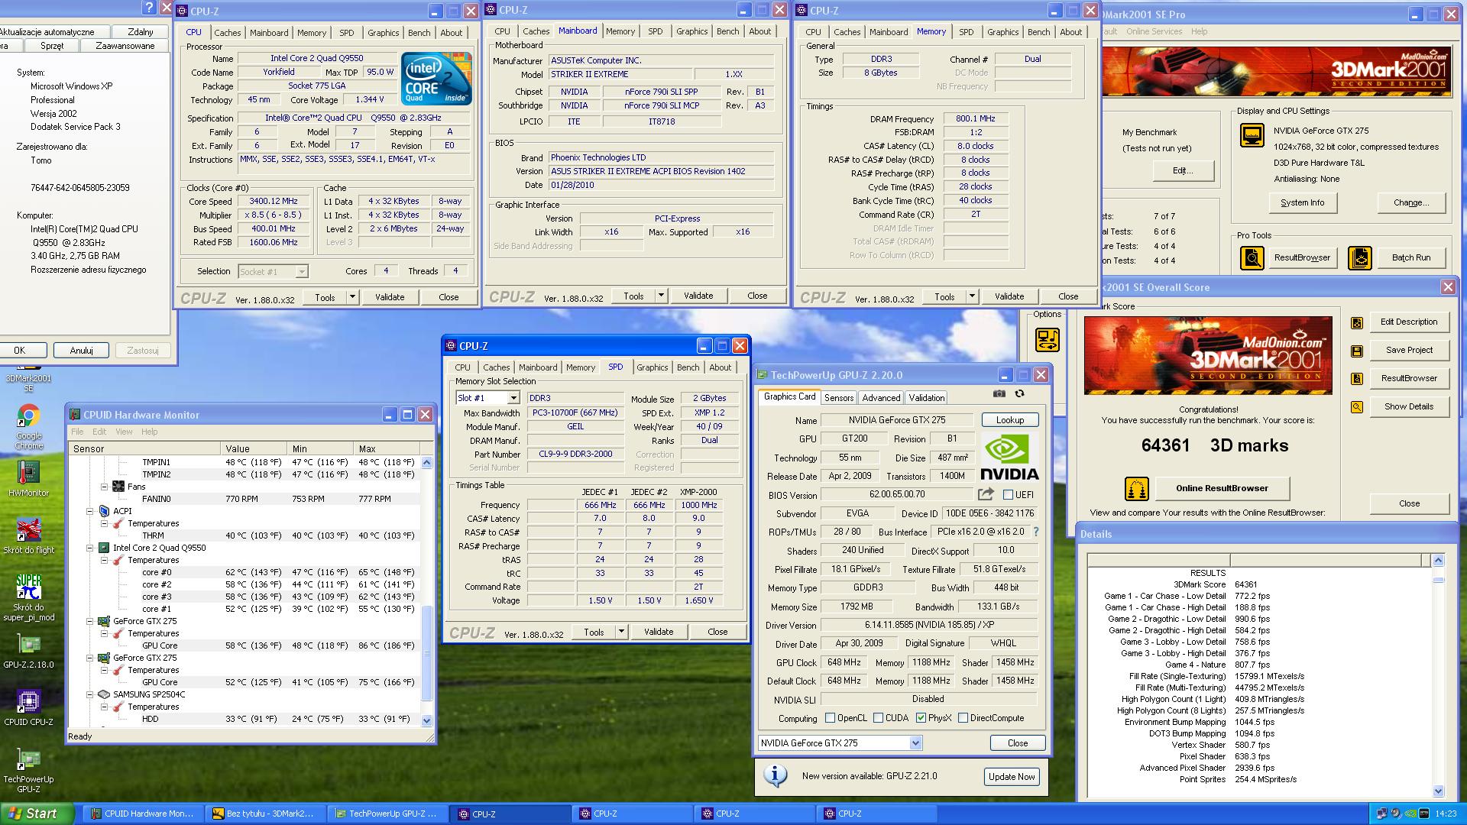This screenshot has width=1467, height=825.
Task: Toggle the CUDA checkbox in GPU-Z
Action: click(878, 718)
